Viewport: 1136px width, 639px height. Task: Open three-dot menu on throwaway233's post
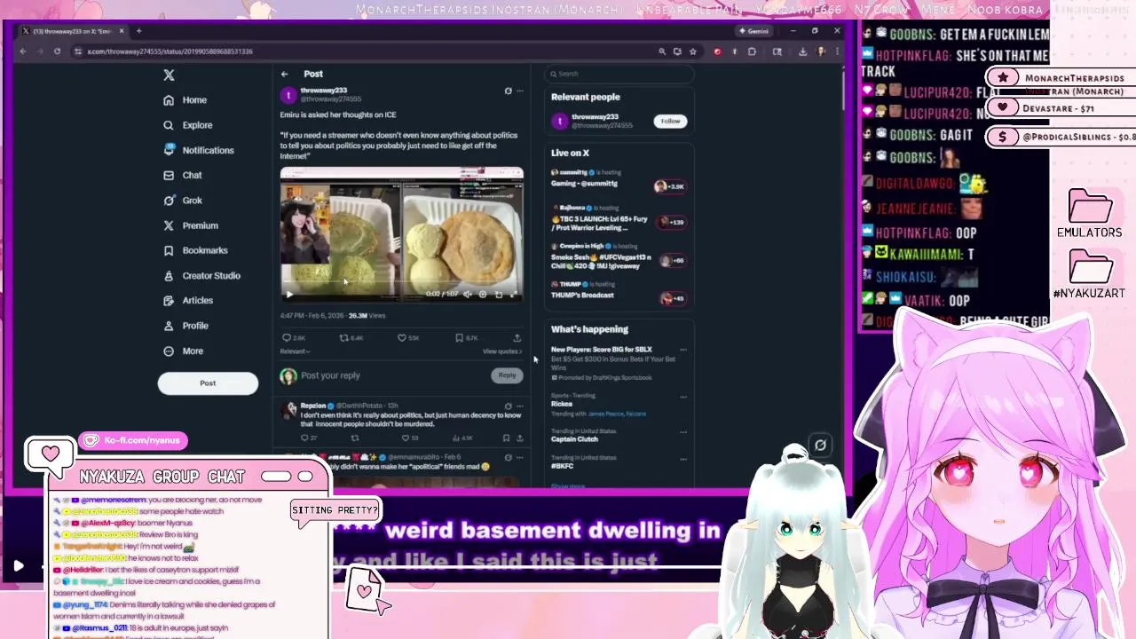click(520, 91)
